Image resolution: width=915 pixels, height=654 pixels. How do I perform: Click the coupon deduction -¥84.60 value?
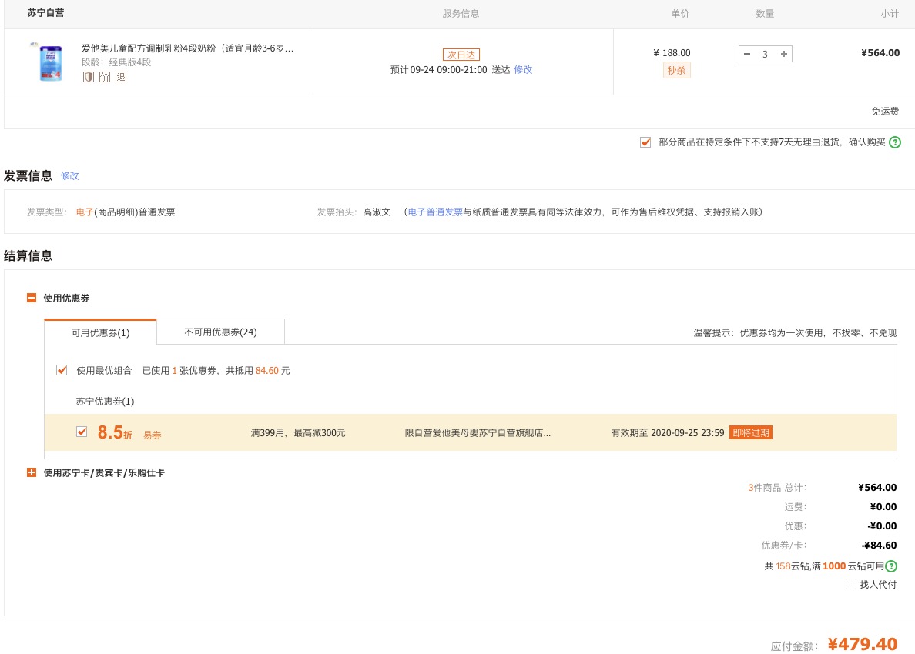click(880, 546)
